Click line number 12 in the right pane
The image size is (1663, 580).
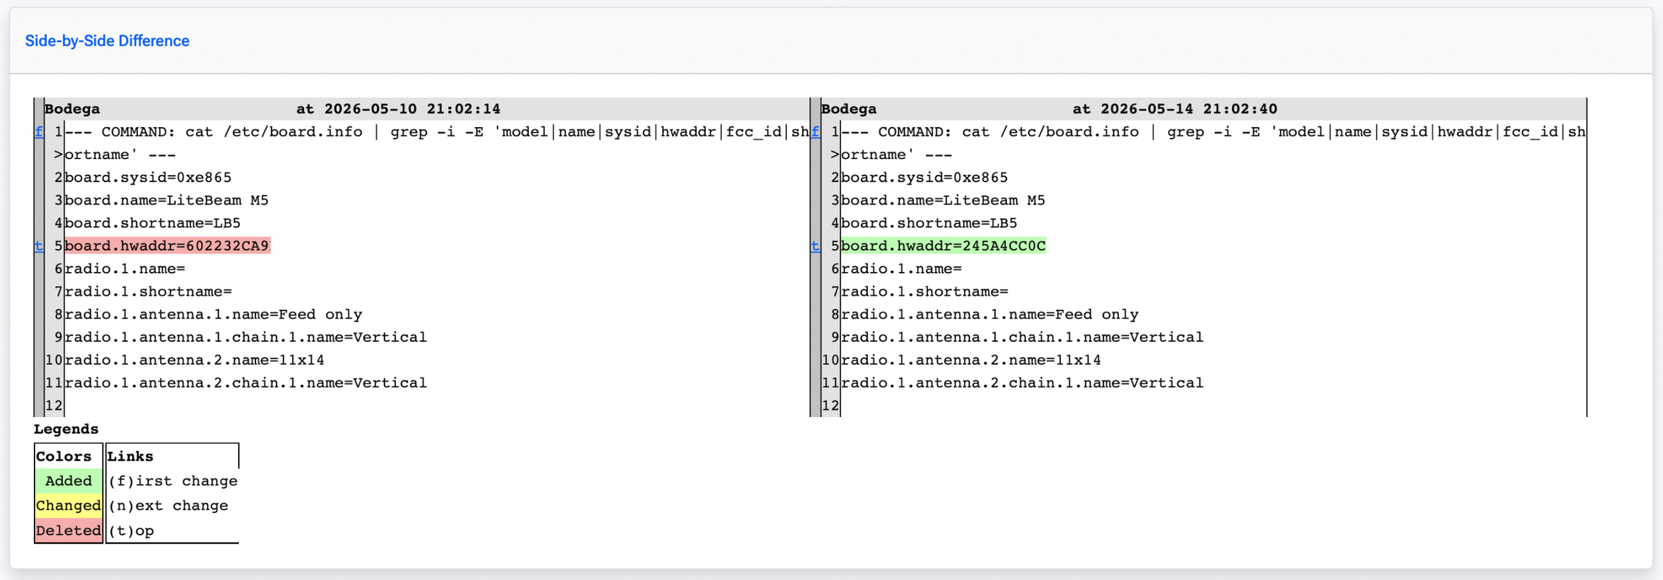tap(830, 406)
